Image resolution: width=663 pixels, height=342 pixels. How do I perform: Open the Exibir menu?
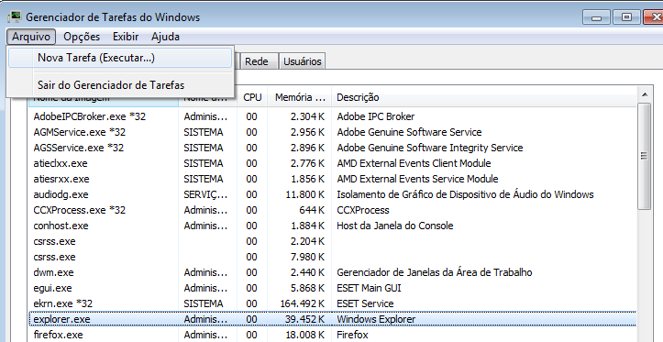point(126,37)
